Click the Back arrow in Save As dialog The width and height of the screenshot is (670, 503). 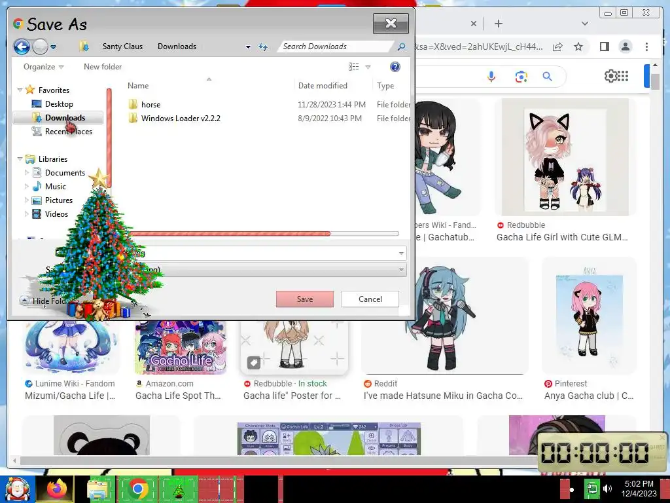22,47
